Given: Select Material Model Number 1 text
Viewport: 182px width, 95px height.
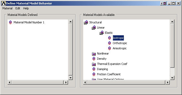Looking at the screenshot, I should (29, 22).
